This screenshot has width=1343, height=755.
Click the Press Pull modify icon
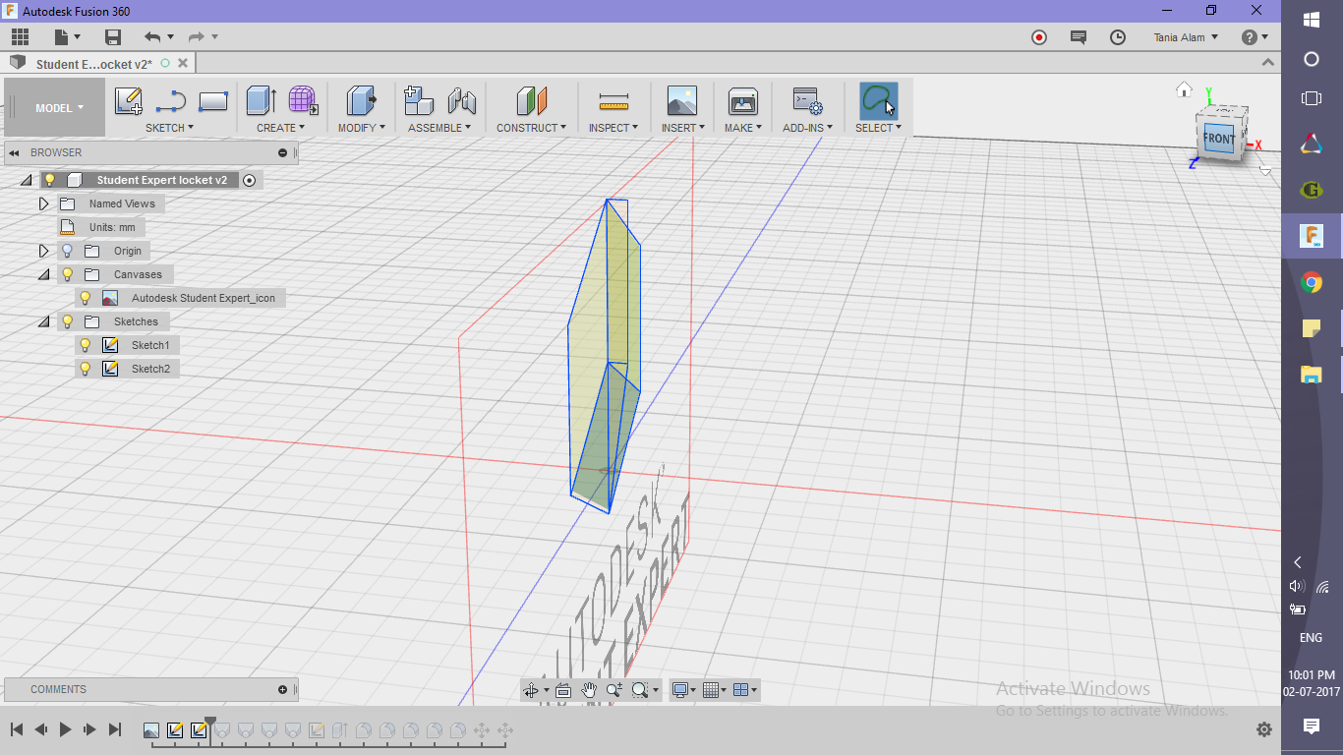click(x=361, y=100)
